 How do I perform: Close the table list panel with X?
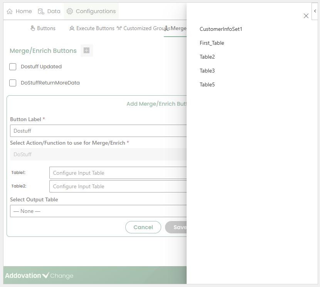(x=306, y=16)
